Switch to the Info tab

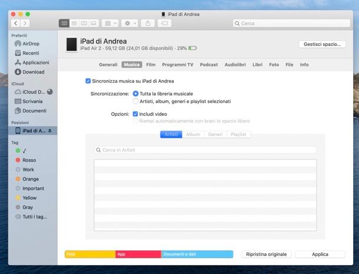(304, 65)
